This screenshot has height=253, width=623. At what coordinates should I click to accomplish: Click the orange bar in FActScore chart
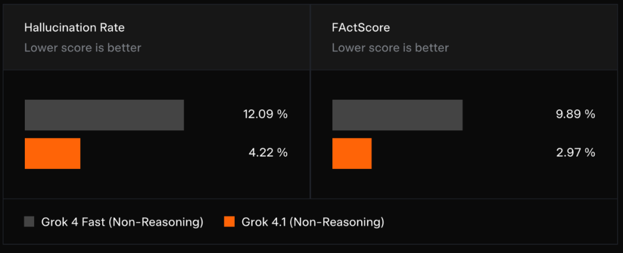click(x=352, y=153)
